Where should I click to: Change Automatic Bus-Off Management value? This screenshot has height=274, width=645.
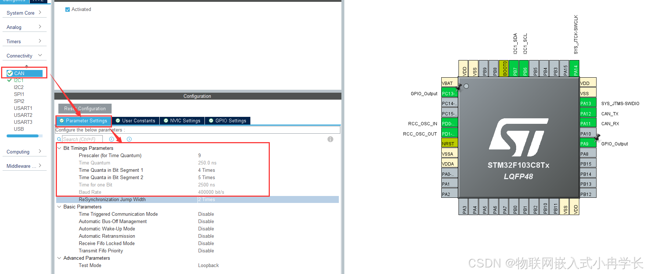pyautogui.click(x=206, y=221)
